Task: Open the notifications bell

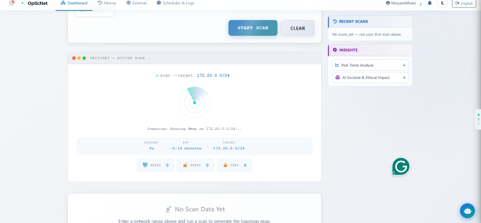Action: (430, 3)
